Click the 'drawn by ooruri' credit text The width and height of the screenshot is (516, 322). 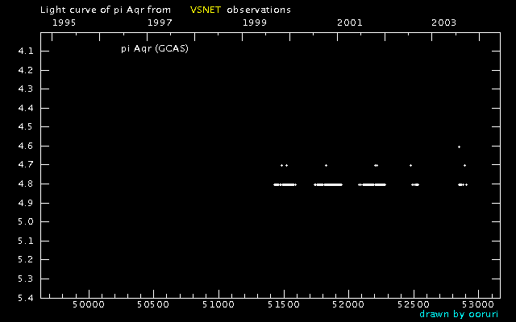459,314
